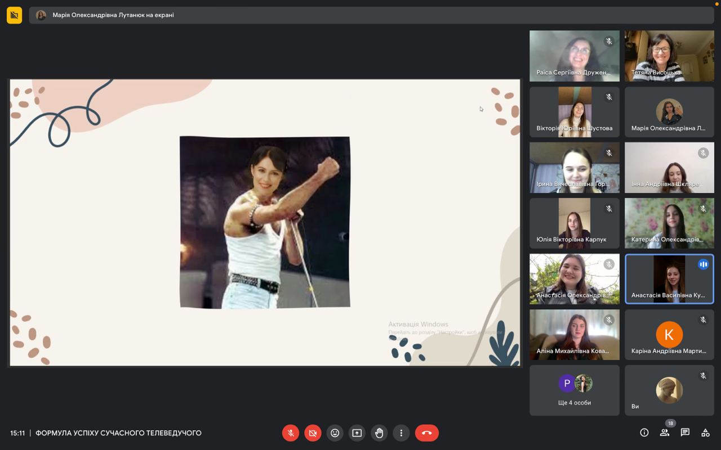Viewport: 721px width, 450px height.
Task: Open the chat panel icon
Action: click(x=685, y=433)
